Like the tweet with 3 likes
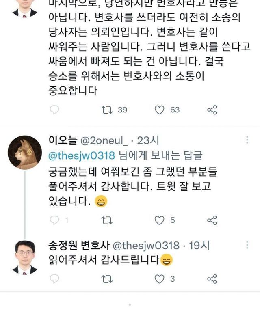This screenshot has width=260, height=332. tap(160, 279)
